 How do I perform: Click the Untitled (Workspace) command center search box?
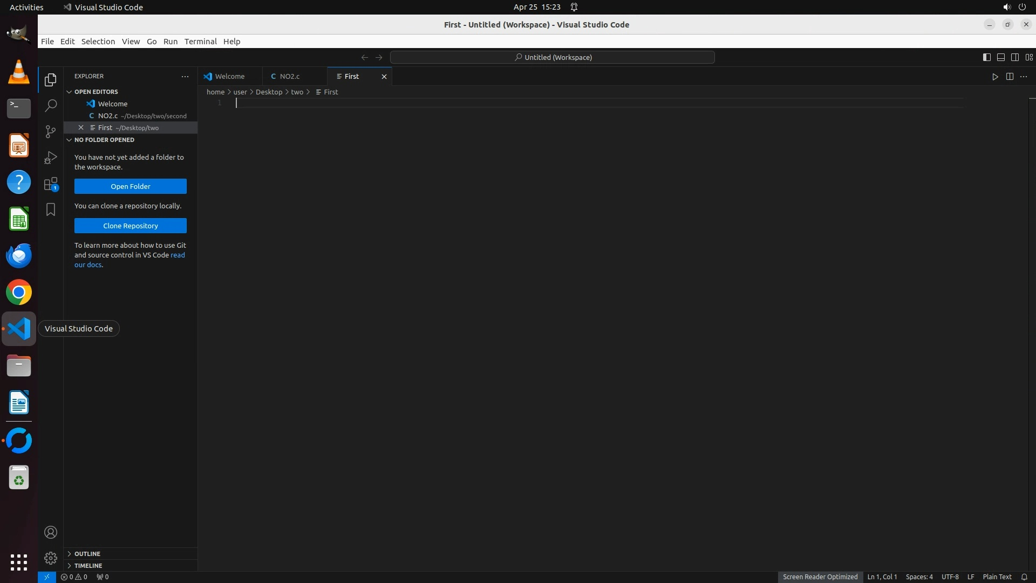[553, 57]
